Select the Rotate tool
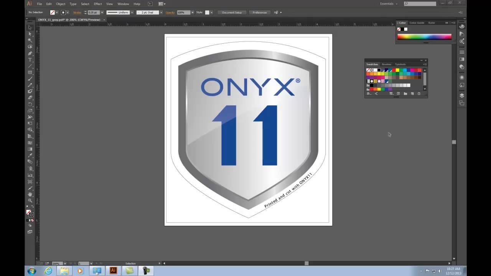 pyautogui.click(x=30, y=104)
